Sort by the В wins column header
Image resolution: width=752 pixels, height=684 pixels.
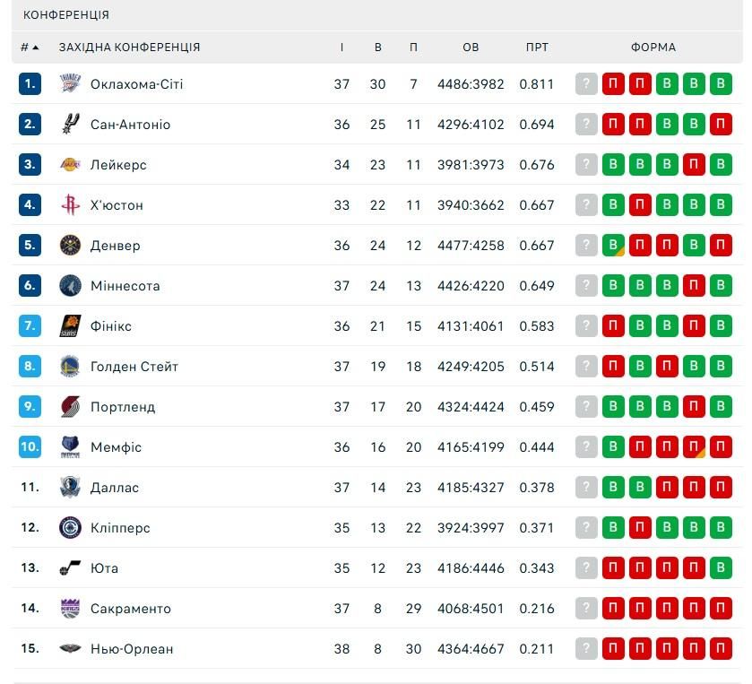coord(378,48)
